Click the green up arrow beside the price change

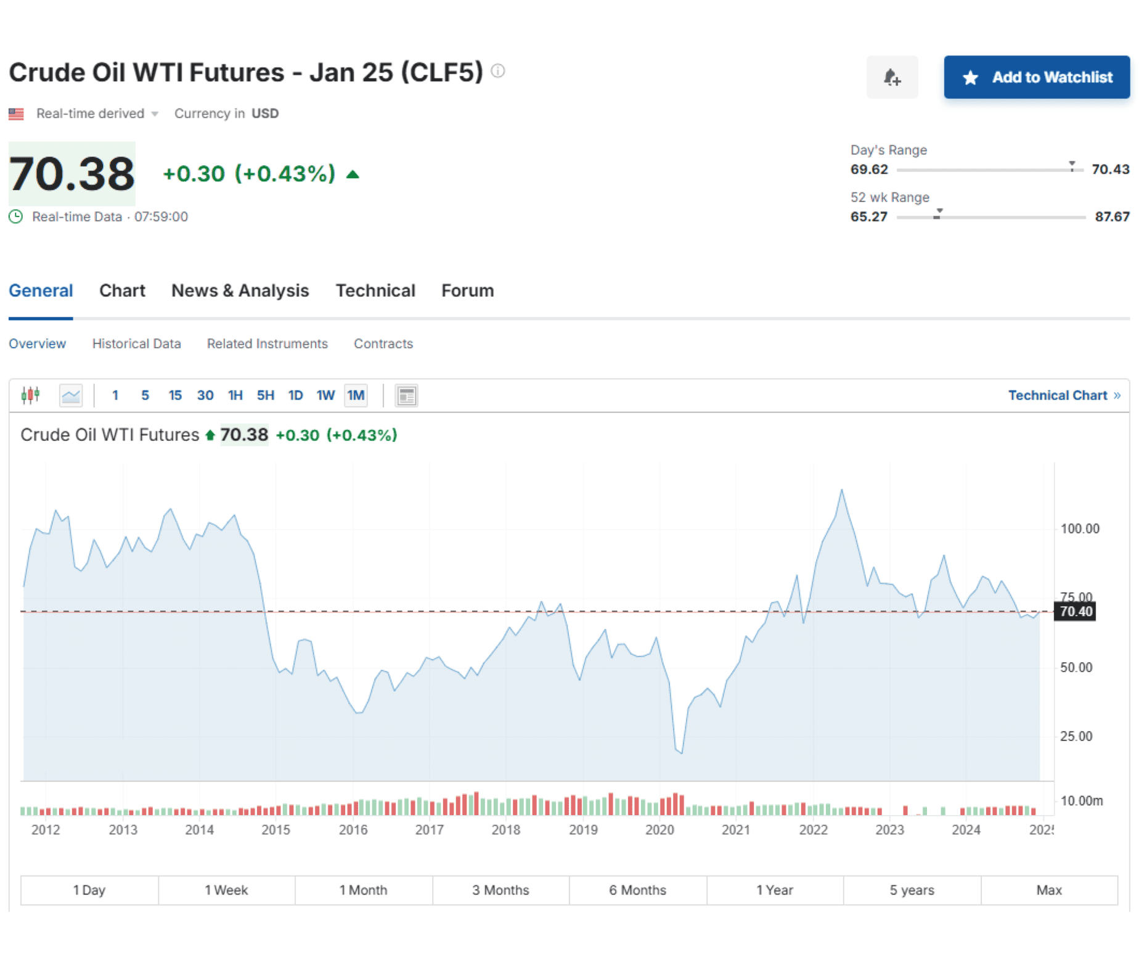[353, 174]
